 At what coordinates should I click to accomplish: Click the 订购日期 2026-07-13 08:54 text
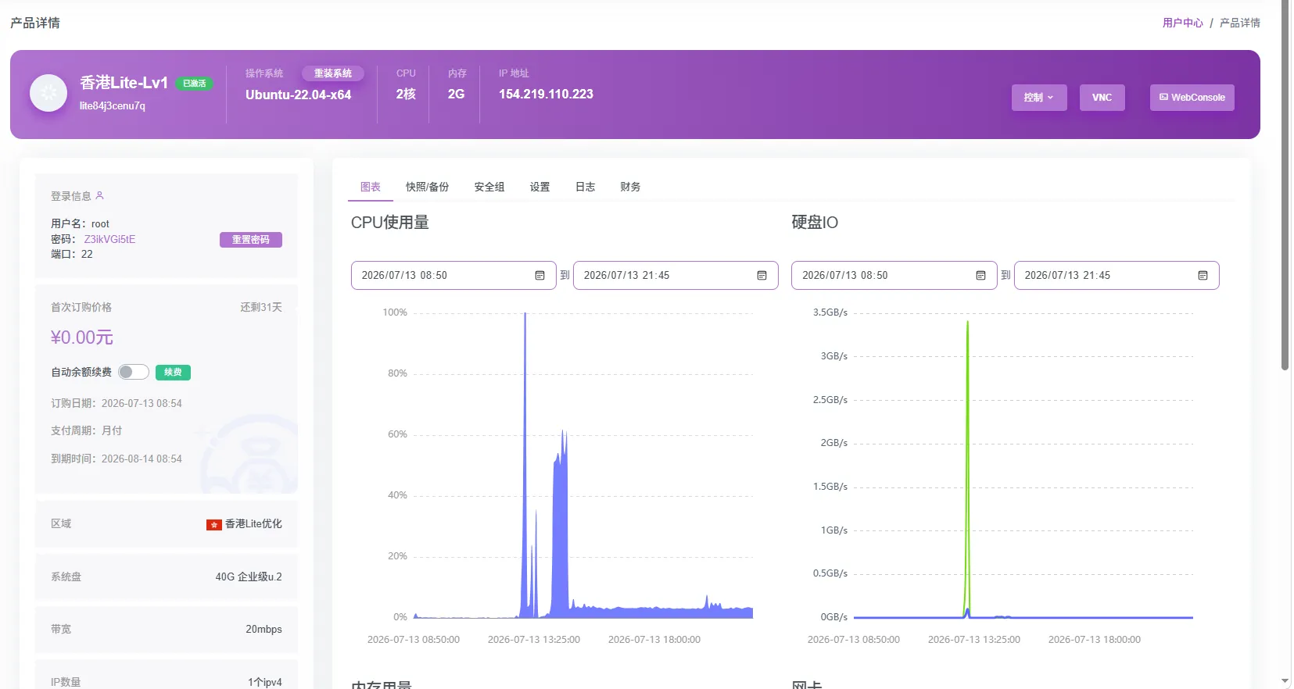(116, 403)
